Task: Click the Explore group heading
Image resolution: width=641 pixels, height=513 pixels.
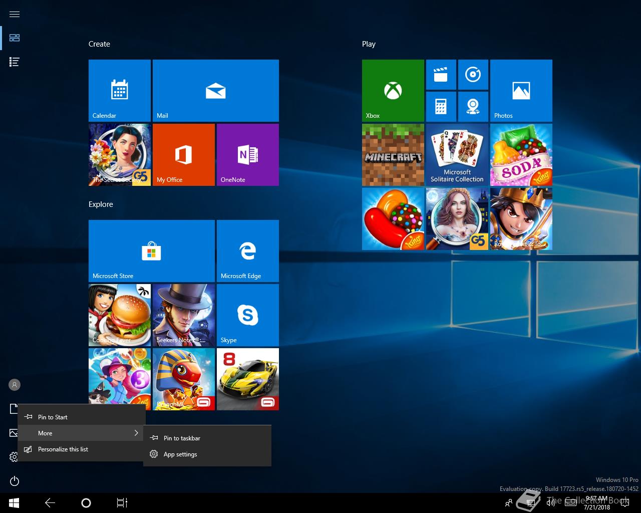Action: click(x=101, y=204)
